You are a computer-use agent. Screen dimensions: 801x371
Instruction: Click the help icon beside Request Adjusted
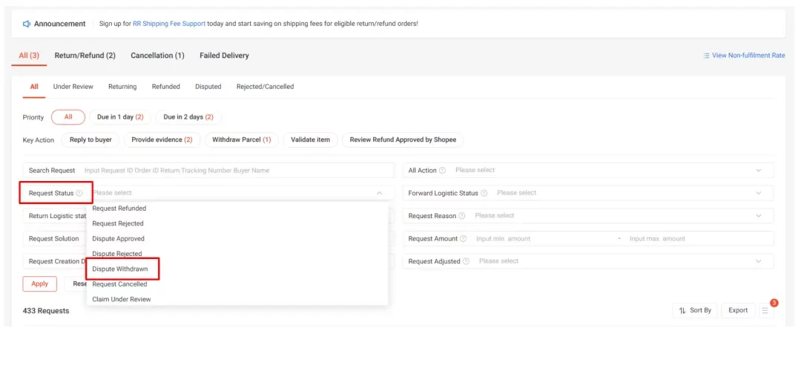(466, 261)
